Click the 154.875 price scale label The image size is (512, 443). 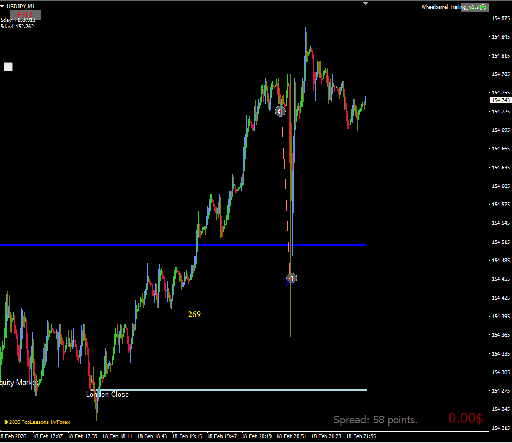501,18
